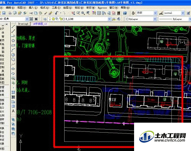Click the Redo arrow icon

click(64, 13)
